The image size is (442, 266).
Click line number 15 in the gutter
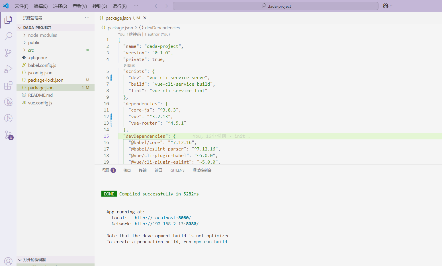tap(106, 136)
